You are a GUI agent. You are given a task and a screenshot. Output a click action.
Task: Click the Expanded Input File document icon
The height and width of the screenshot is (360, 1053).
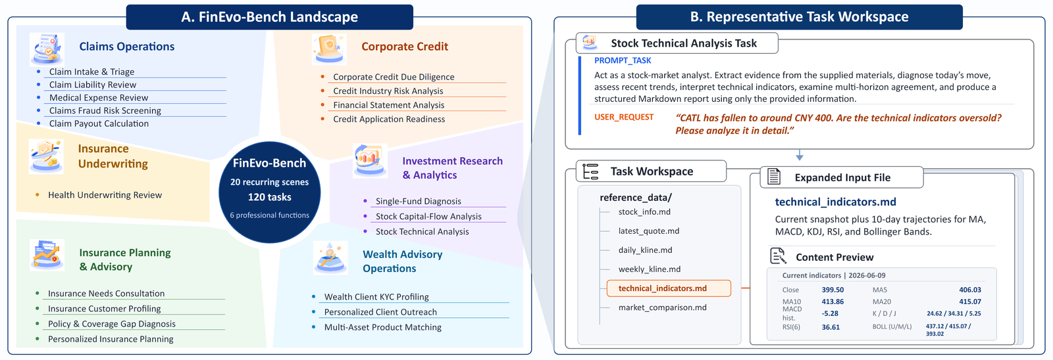coord(775,177)
